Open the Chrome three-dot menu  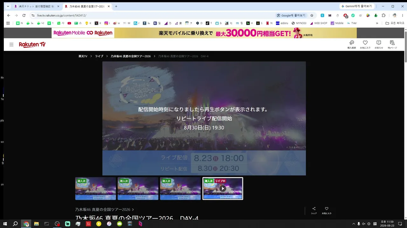(x=402, y=15)
